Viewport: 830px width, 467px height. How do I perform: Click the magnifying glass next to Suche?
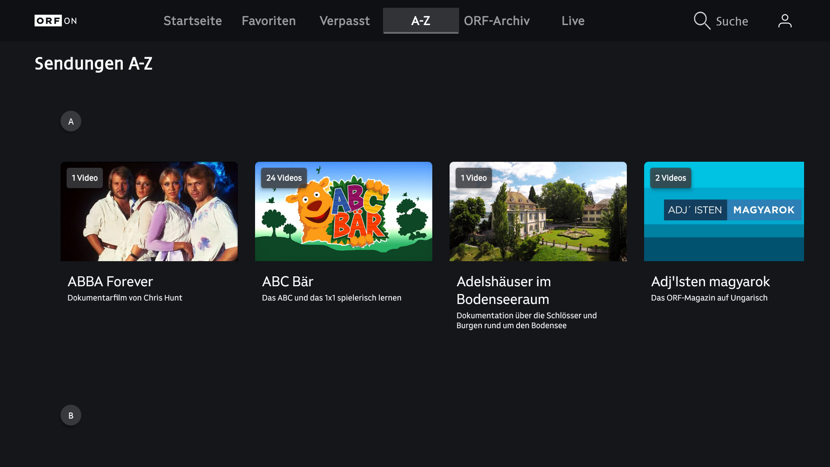702,21
